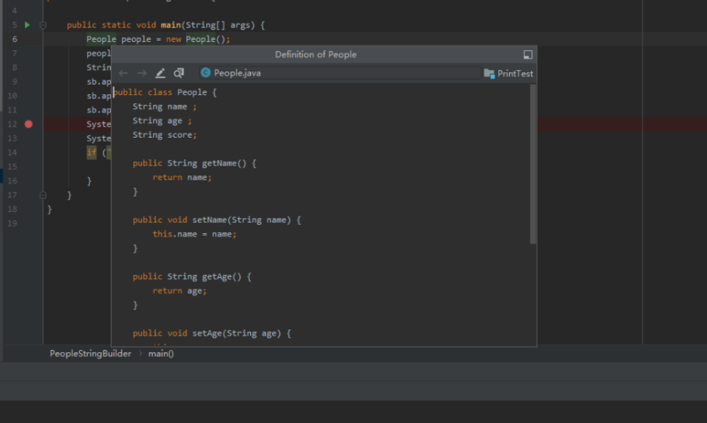Click the pencil edit source icon
This screenshot has width=707, height=423.
160,73
